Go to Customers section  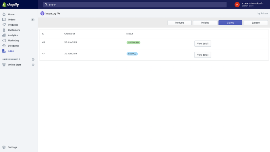14,30
